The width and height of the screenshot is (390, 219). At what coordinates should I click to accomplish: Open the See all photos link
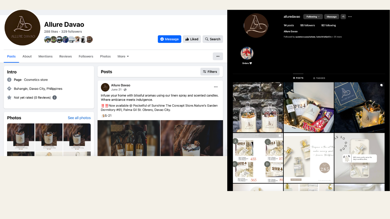[x=79, y=118]
